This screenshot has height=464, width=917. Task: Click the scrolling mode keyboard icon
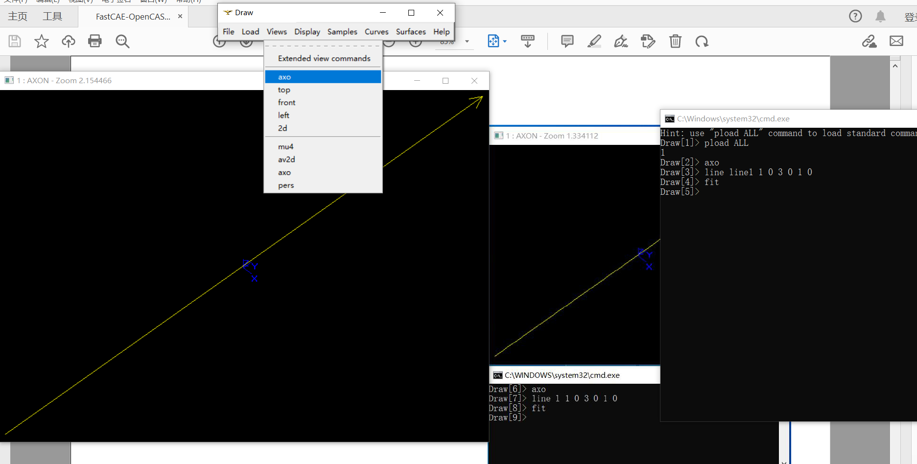[528, 41]
